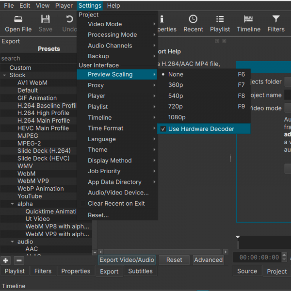This screenshot has width=291, height=291.
Task: Collapse the alpha presets group
Action: click(x=13, y=204)
